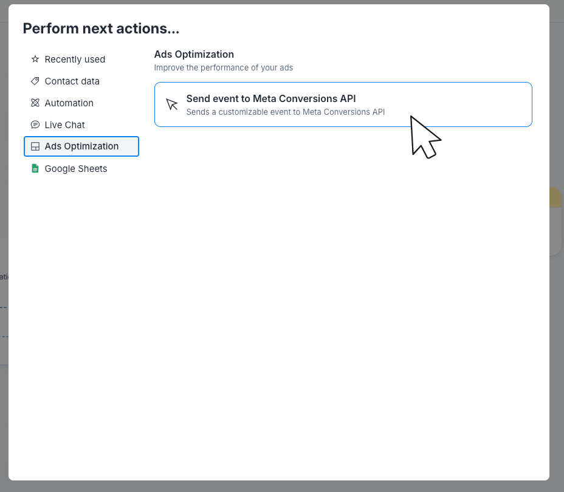This screenshot has width=564, height=492.
Task: Click the Automation atom icon
Action: point(35,103)
